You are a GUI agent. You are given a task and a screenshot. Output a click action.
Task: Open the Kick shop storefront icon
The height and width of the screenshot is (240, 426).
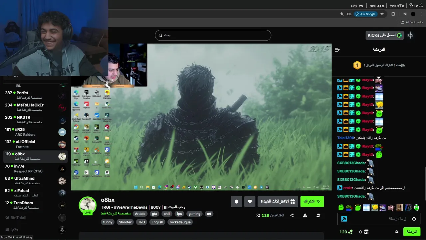(x=366, y=232)
